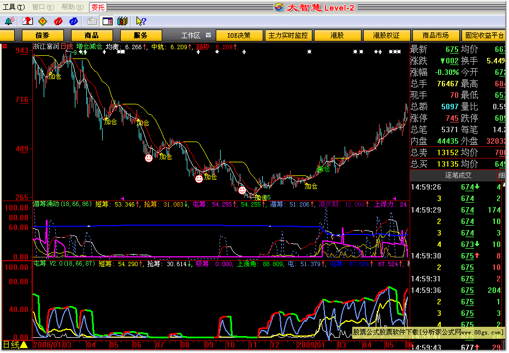
Task: Click the 委托 trading tab
Action: click(98, 7)
